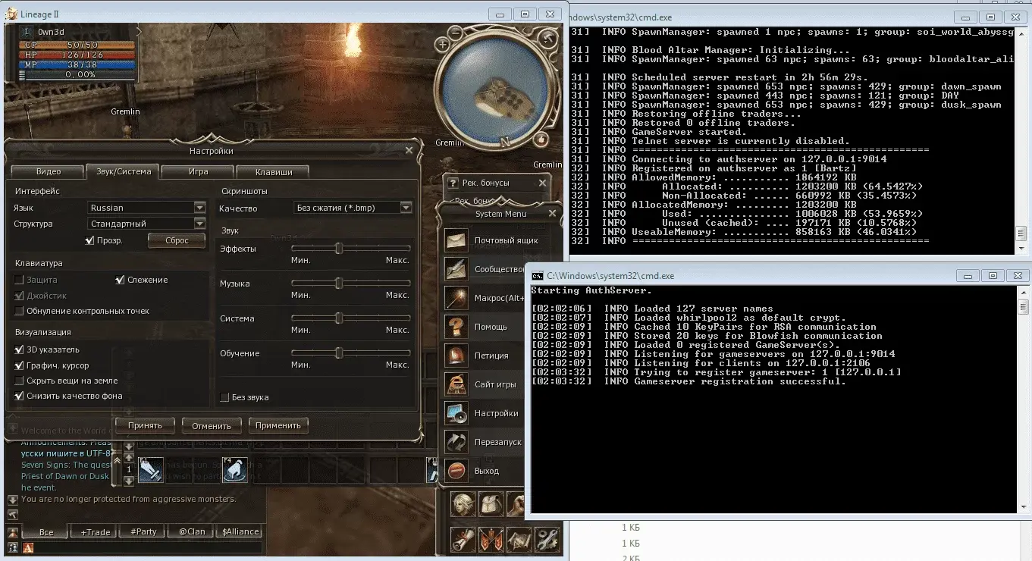1032x561 pixels.
Task: Open Сообщество from the System Menu
Action: pyautogui.click(x=485, y=269)
